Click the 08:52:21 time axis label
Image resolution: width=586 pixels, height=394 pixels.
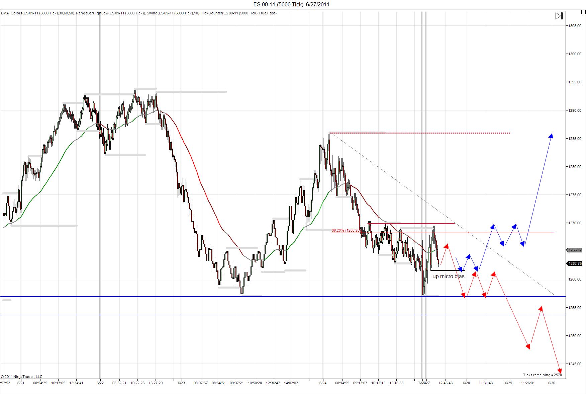coord(119,383)
